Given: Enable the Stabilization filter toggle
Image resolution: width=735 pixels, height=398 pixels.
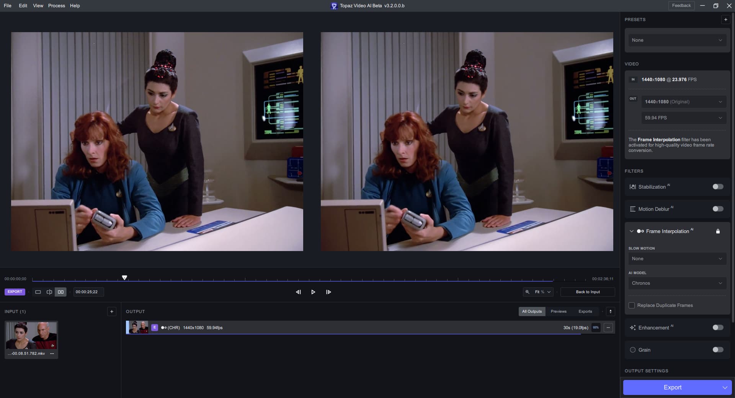Looking at the screenshot, I should (x=718, y=187).
